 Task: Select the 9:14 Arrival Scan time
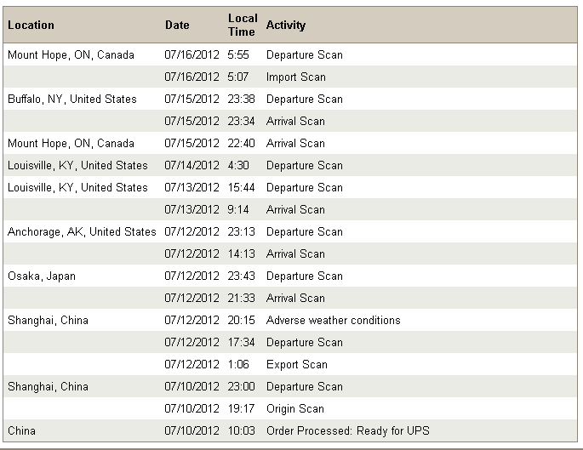click(238, 209)
